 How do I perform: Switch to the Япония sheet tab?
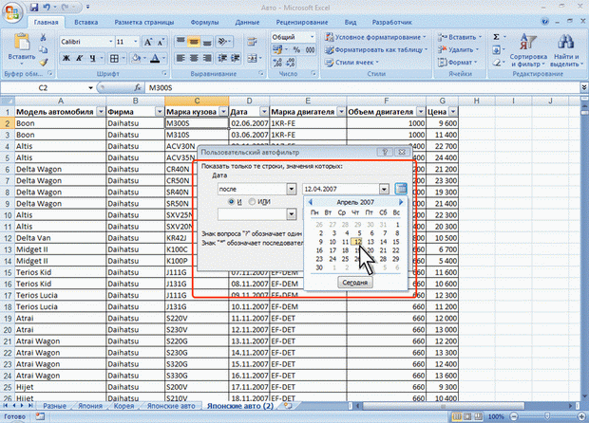pos(90,406)
